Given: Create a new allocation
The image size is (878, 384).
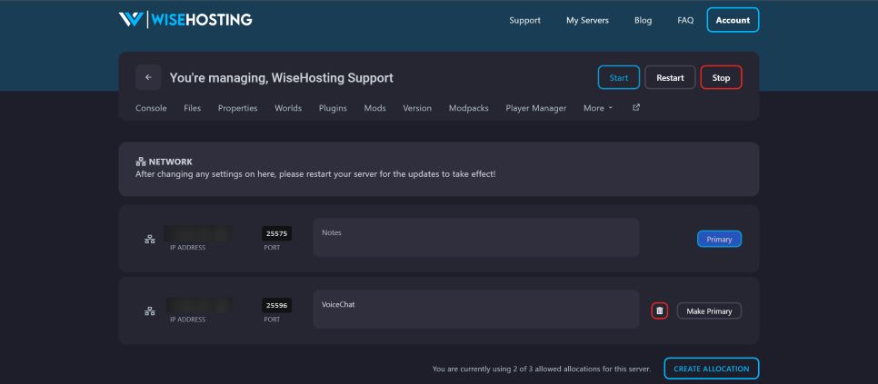Looking at the screenshot, I should tap(711, 369).
